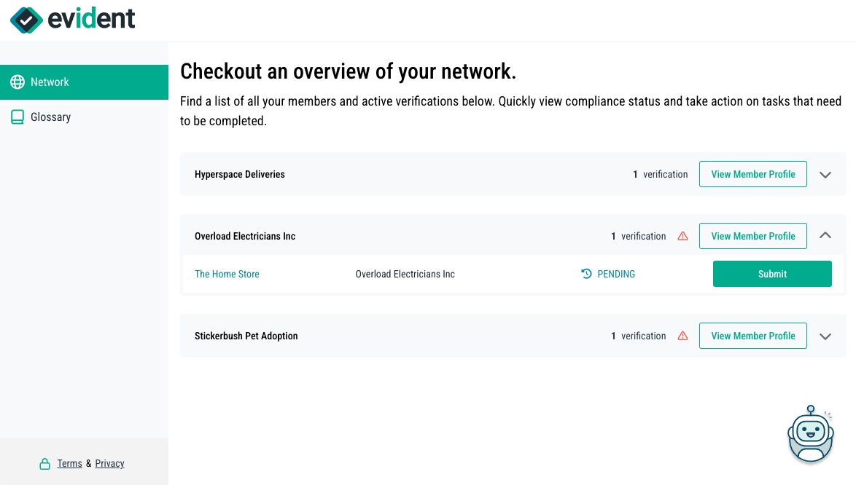Open the Network section via globe icon

(17, 82)
